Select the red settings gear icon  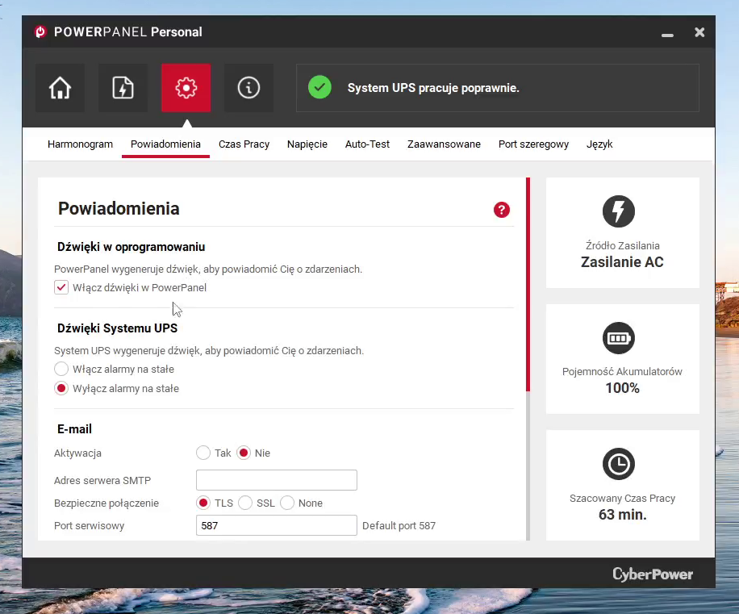[x=186, y=88]
